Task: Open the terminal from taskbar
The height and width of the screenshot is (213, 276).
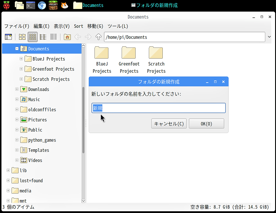Action: [x=30, y=5]
